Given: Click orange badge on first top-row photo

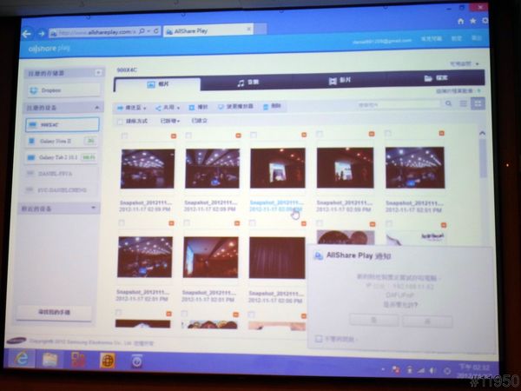Looking at the screenshot, I should 174,136.
